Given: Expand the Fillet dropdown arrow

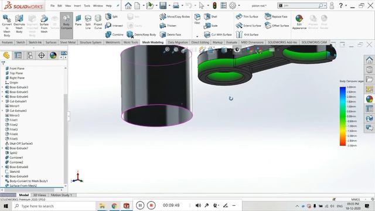Looking at the screenshot, I should pyautogui.click(x=197, y=36).
